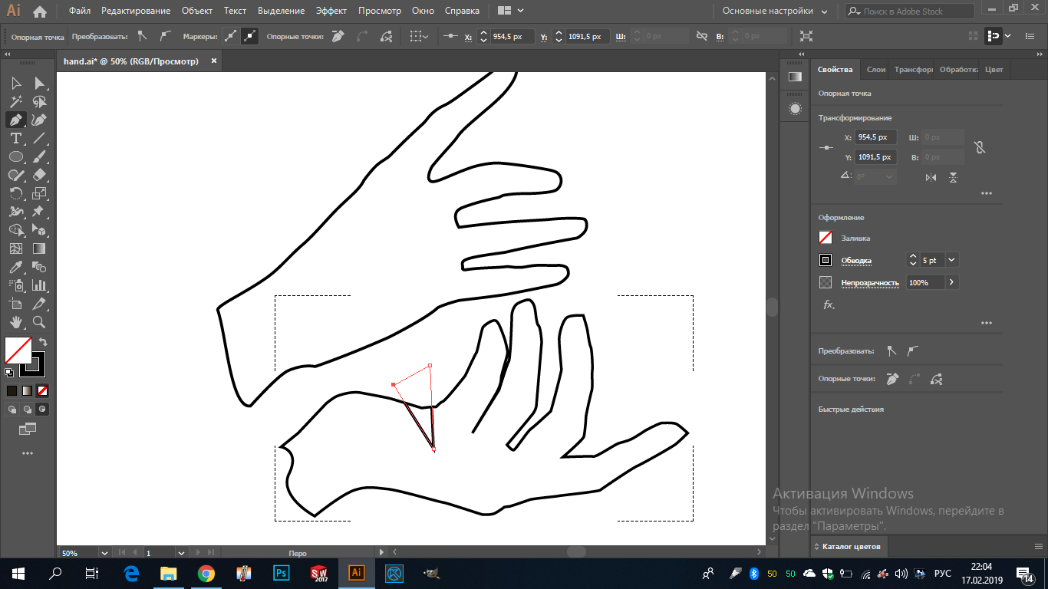The image size is (1048, 589).
Task: Select the Hand tool
Action: point(15,322)
